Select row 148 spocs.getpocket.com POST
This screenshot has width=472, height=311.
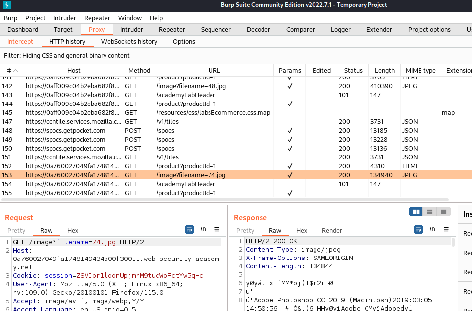click(x=236, y=130)
